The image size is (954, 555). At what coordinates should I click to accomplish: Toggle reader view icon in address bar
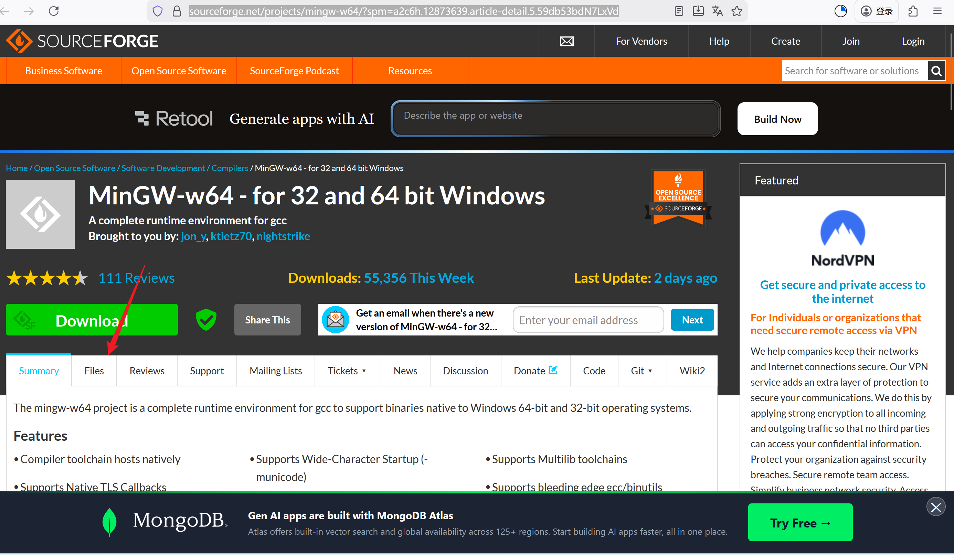coord(679,11)
